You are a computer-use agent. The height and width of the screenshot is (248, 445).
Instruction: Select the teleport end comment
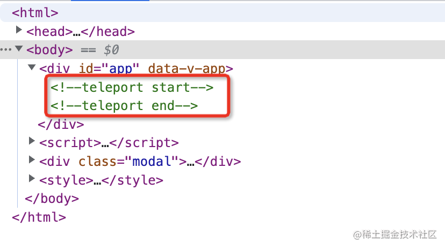(x=124, y=106)
